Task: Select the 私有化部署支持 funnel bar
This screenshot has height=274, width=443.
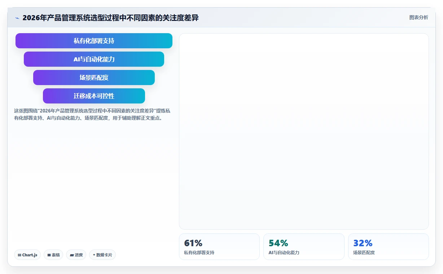Action: tap(94, 41)
